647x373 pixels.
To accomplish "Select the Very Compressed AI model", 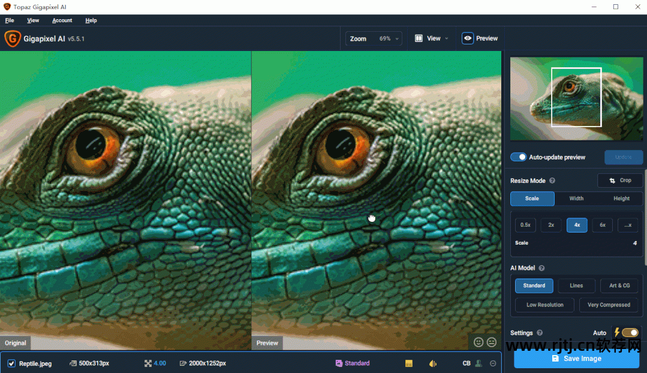I will coord(609,305).
